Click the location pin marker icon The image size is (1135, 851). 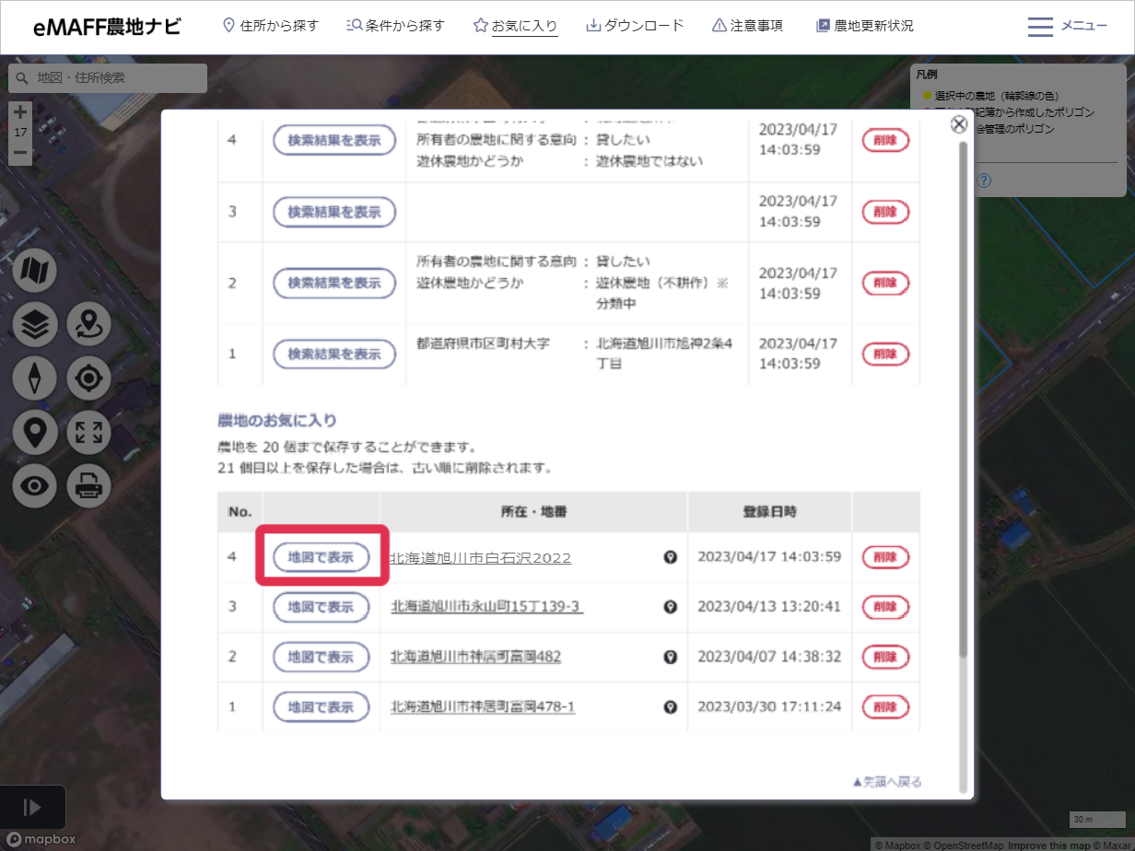[35, 432]
